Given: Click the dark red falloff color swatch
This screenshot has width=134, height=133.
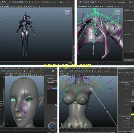Looking at the screenshot, I should 133,109.
